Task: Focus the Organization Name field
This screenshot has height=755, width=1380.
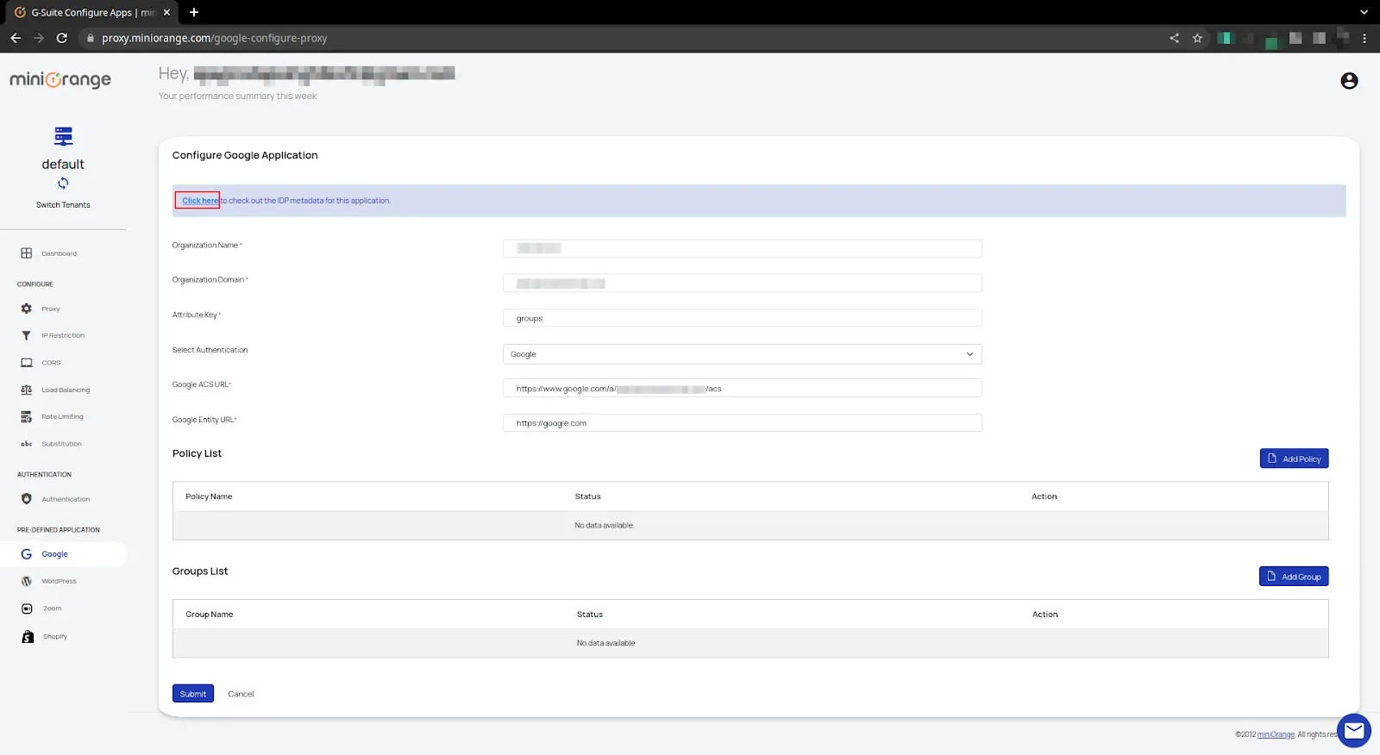Action: point(742,248)
